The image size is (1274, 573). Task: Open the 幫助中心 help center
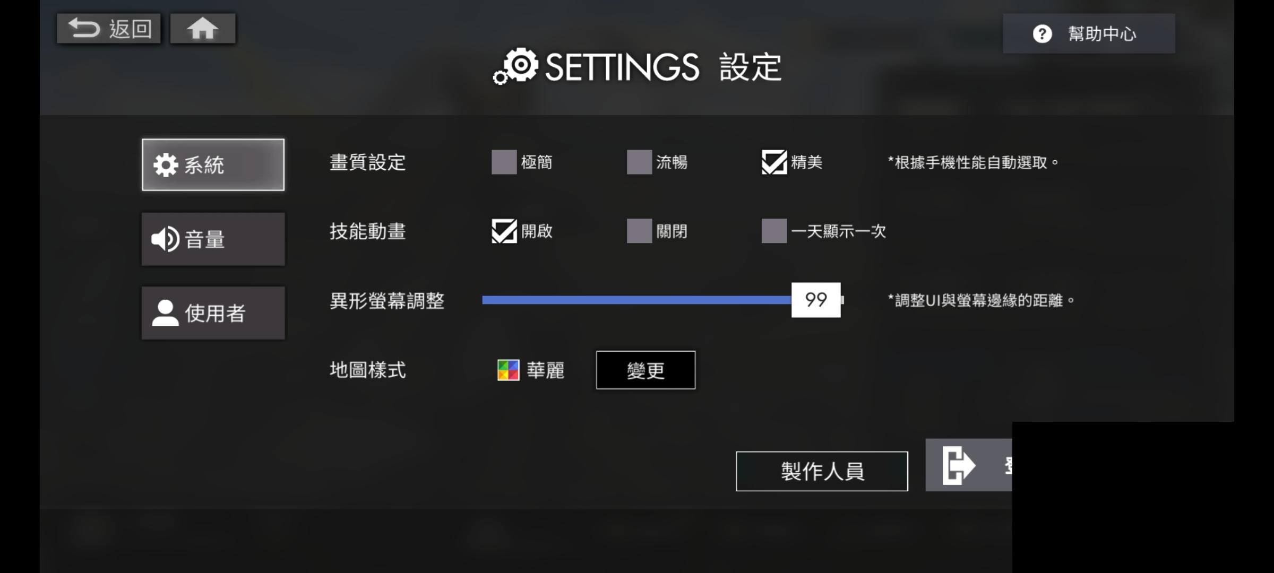pyautogui.click(x=1088, y=34)
